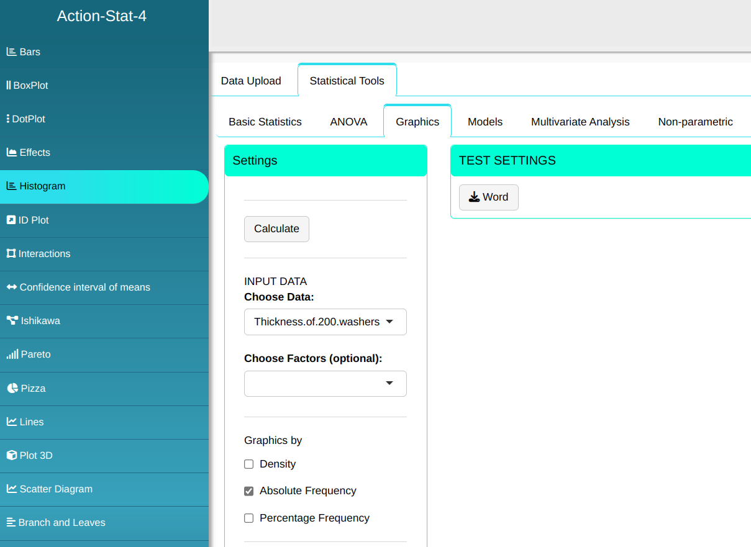Screen dimensions: 751x547
Task: Expand the Choose Factors dropdown
Action: coord(325,384)
